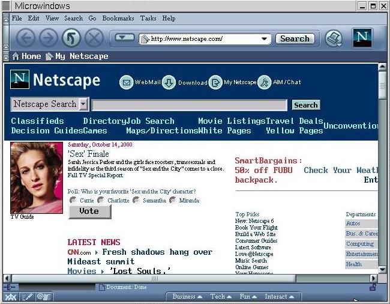
Task: Click the URL address field
Action: (x=205, y=39)
